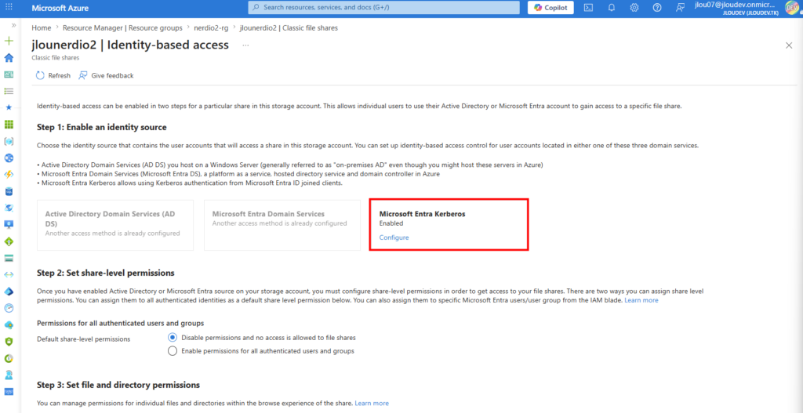Refresh the identity-based access page
803x413 pixels.
point(53,75)
